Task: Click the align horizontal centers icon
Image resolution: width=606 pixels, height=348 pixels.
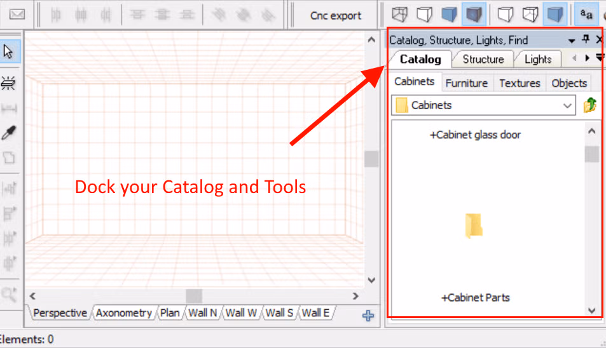Action: click(81, 15)
